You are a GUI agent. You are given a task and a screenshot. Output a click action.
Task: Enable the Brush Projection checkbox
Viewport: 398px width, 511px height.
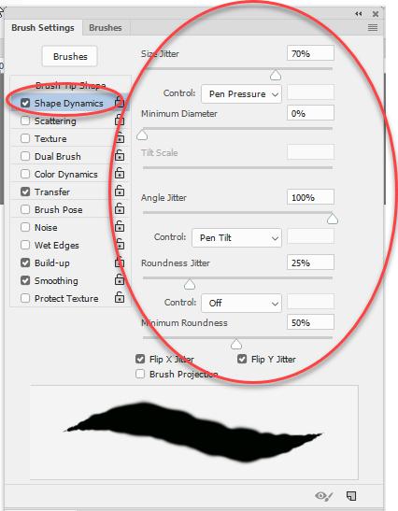[140, 374]
